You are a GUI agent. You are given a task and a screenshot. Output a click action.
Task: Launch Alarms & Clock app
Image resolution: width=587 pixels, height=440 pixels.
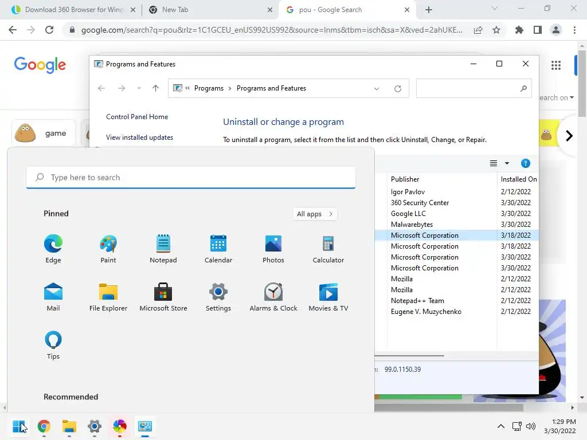273,297
